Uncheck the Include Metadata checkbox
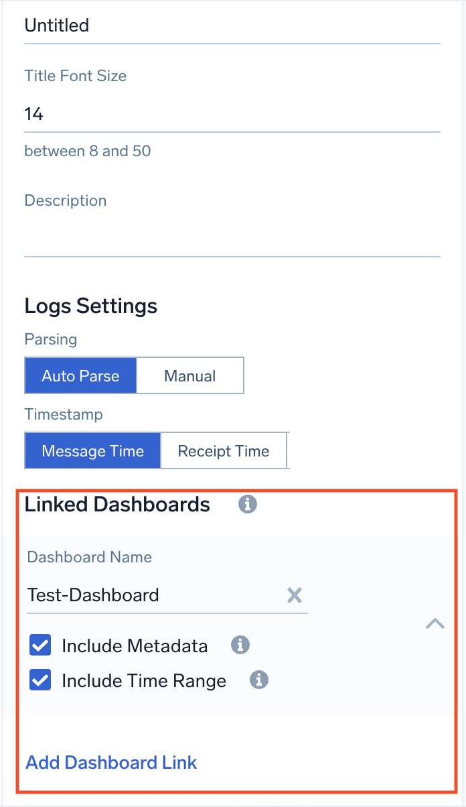 [40, 645]
